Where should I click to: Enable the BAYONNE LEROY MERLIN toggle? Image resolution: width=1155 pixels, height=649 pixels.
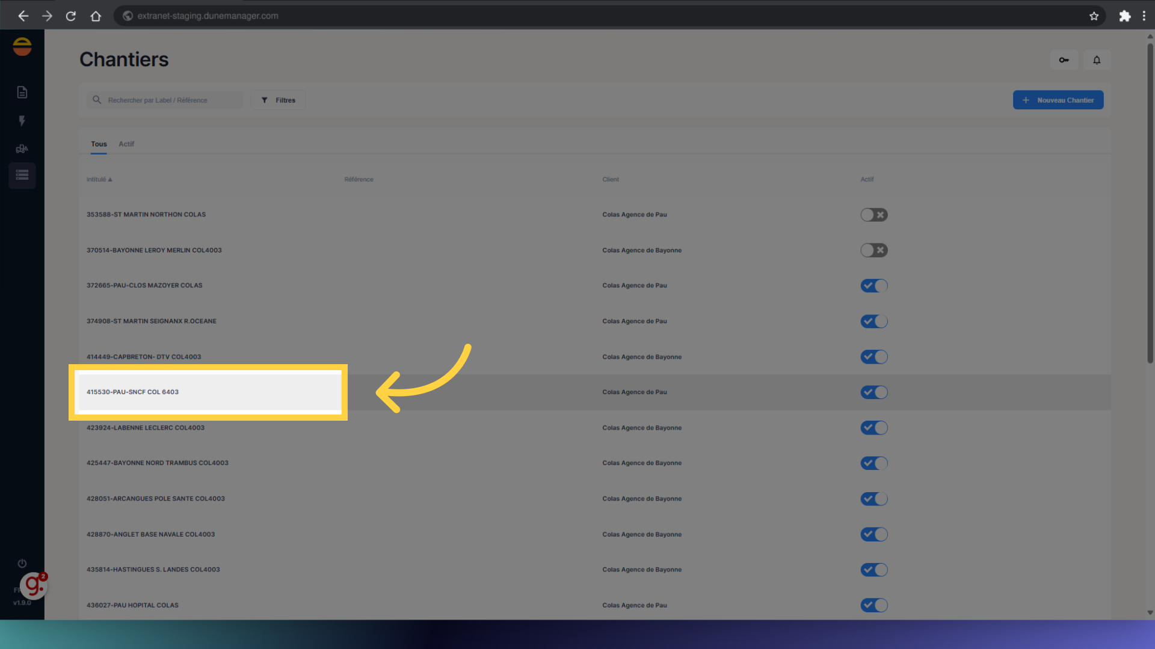[873, 250]
